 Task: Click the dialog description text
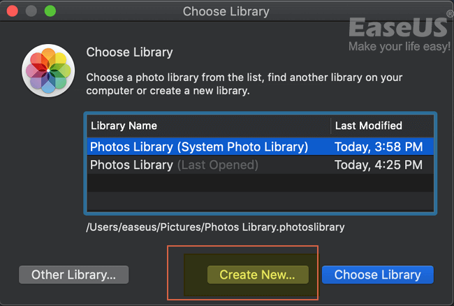[244, 84]
